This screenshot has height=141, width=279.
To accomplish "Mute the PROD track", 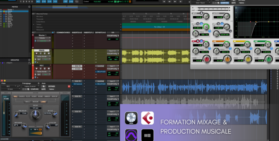I will click(48, 53).
